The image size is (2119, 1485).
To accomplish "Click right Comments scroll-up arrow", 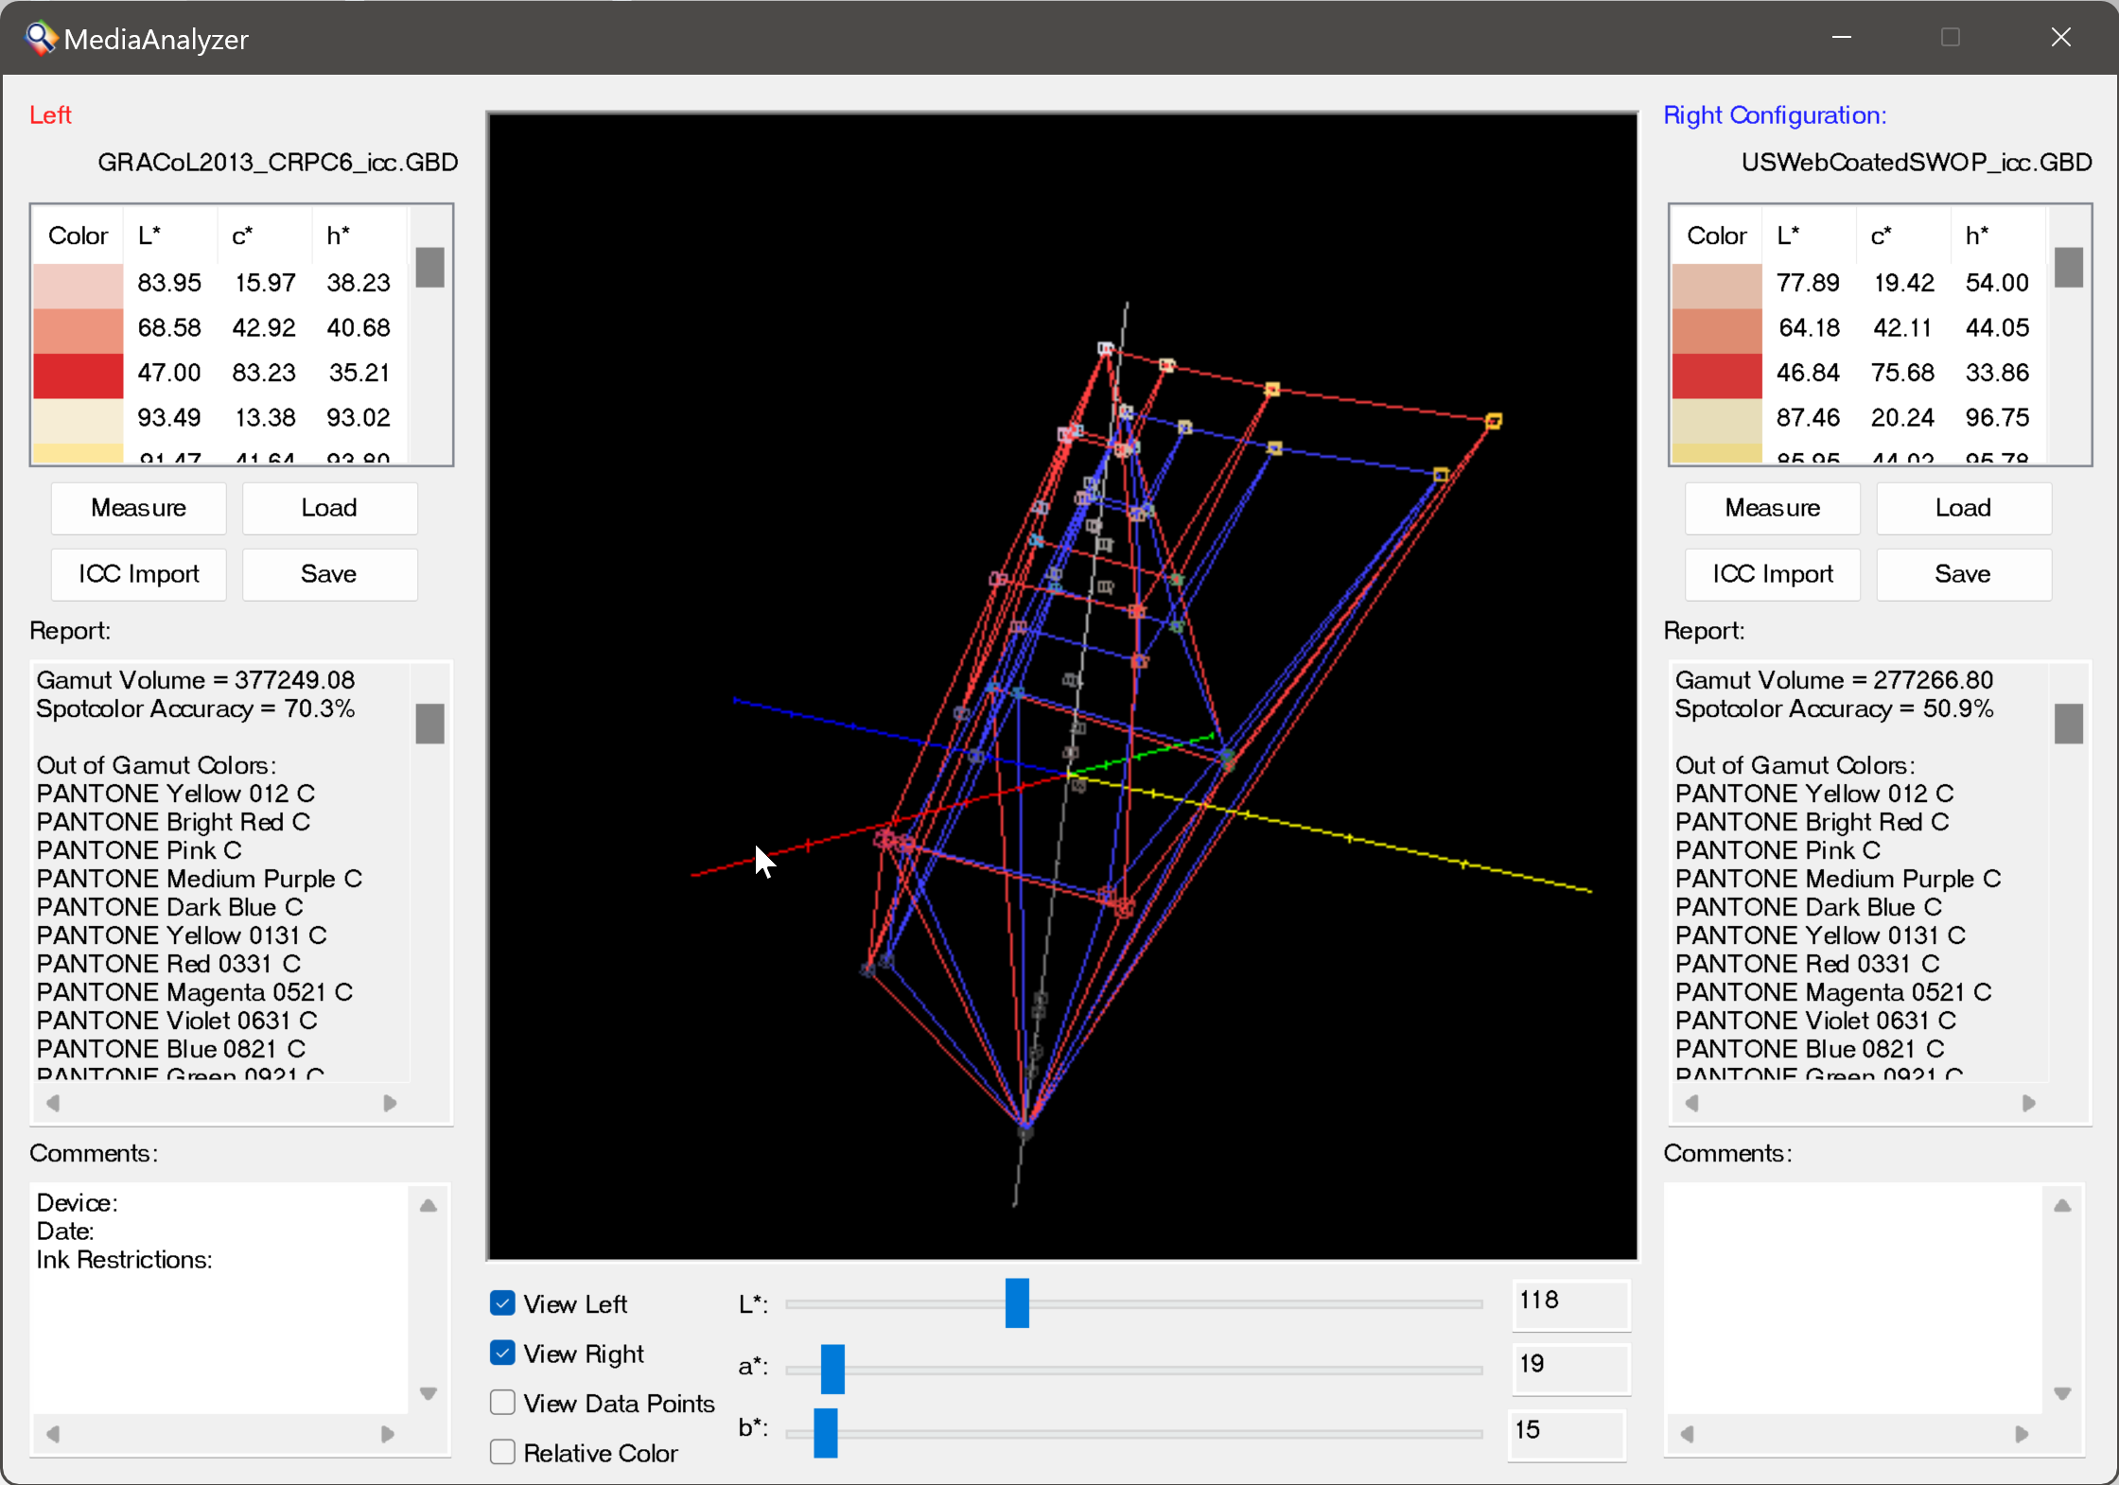I will 2063,1205.
